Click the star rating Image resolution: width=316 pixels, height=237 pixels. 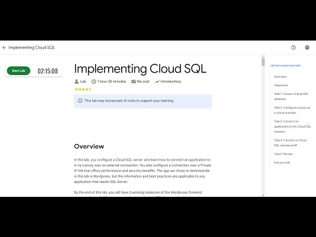click(83, 90)
